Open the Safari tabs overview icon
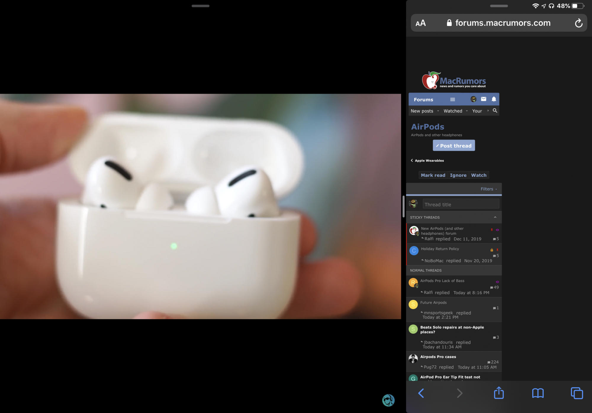The height and width of the screenshot is (413, 592). point(577,393)
